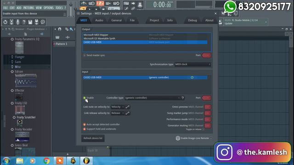Click the floppy disk save icon
Screen dimensions: 294x165
coord(30,22)
